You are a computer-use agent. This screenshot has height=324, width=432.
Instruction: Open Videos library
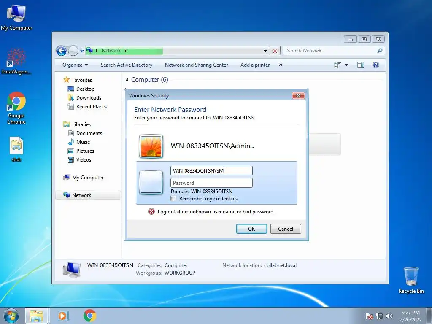coord(84,160)
